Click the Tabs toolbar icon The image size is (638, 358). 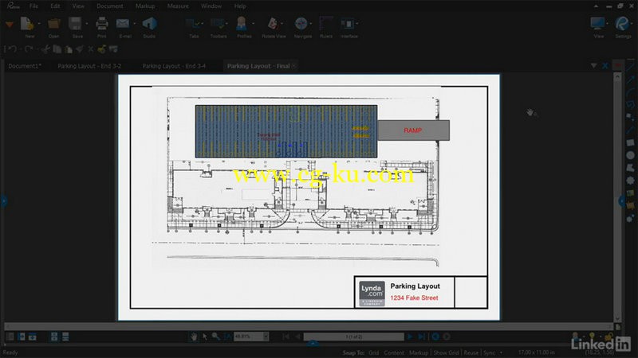pos(192,24)
